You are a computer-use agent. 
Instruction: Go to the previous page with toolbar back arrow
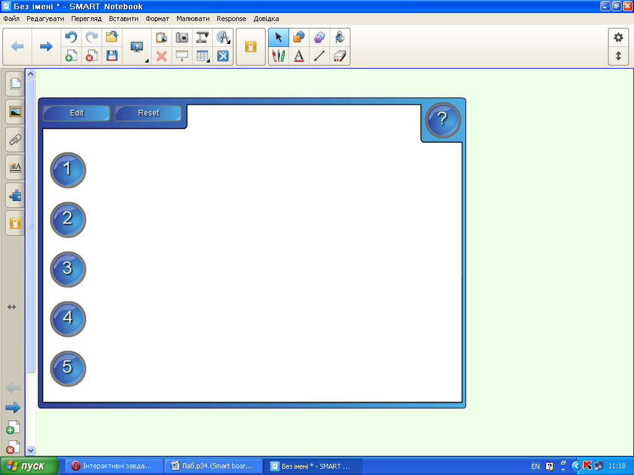[x=17, y=46]
